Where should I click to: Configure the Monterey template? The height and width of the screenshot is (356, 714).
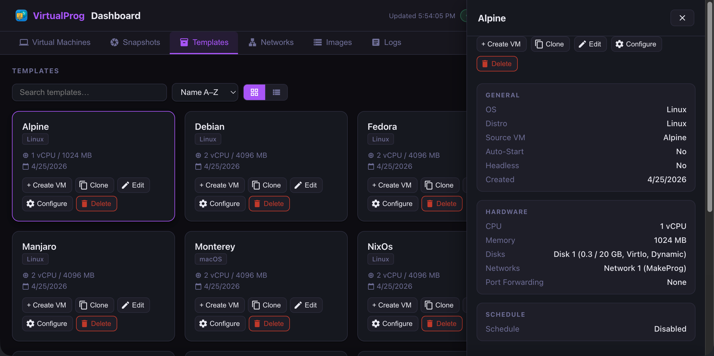click(x=220, y=324)
